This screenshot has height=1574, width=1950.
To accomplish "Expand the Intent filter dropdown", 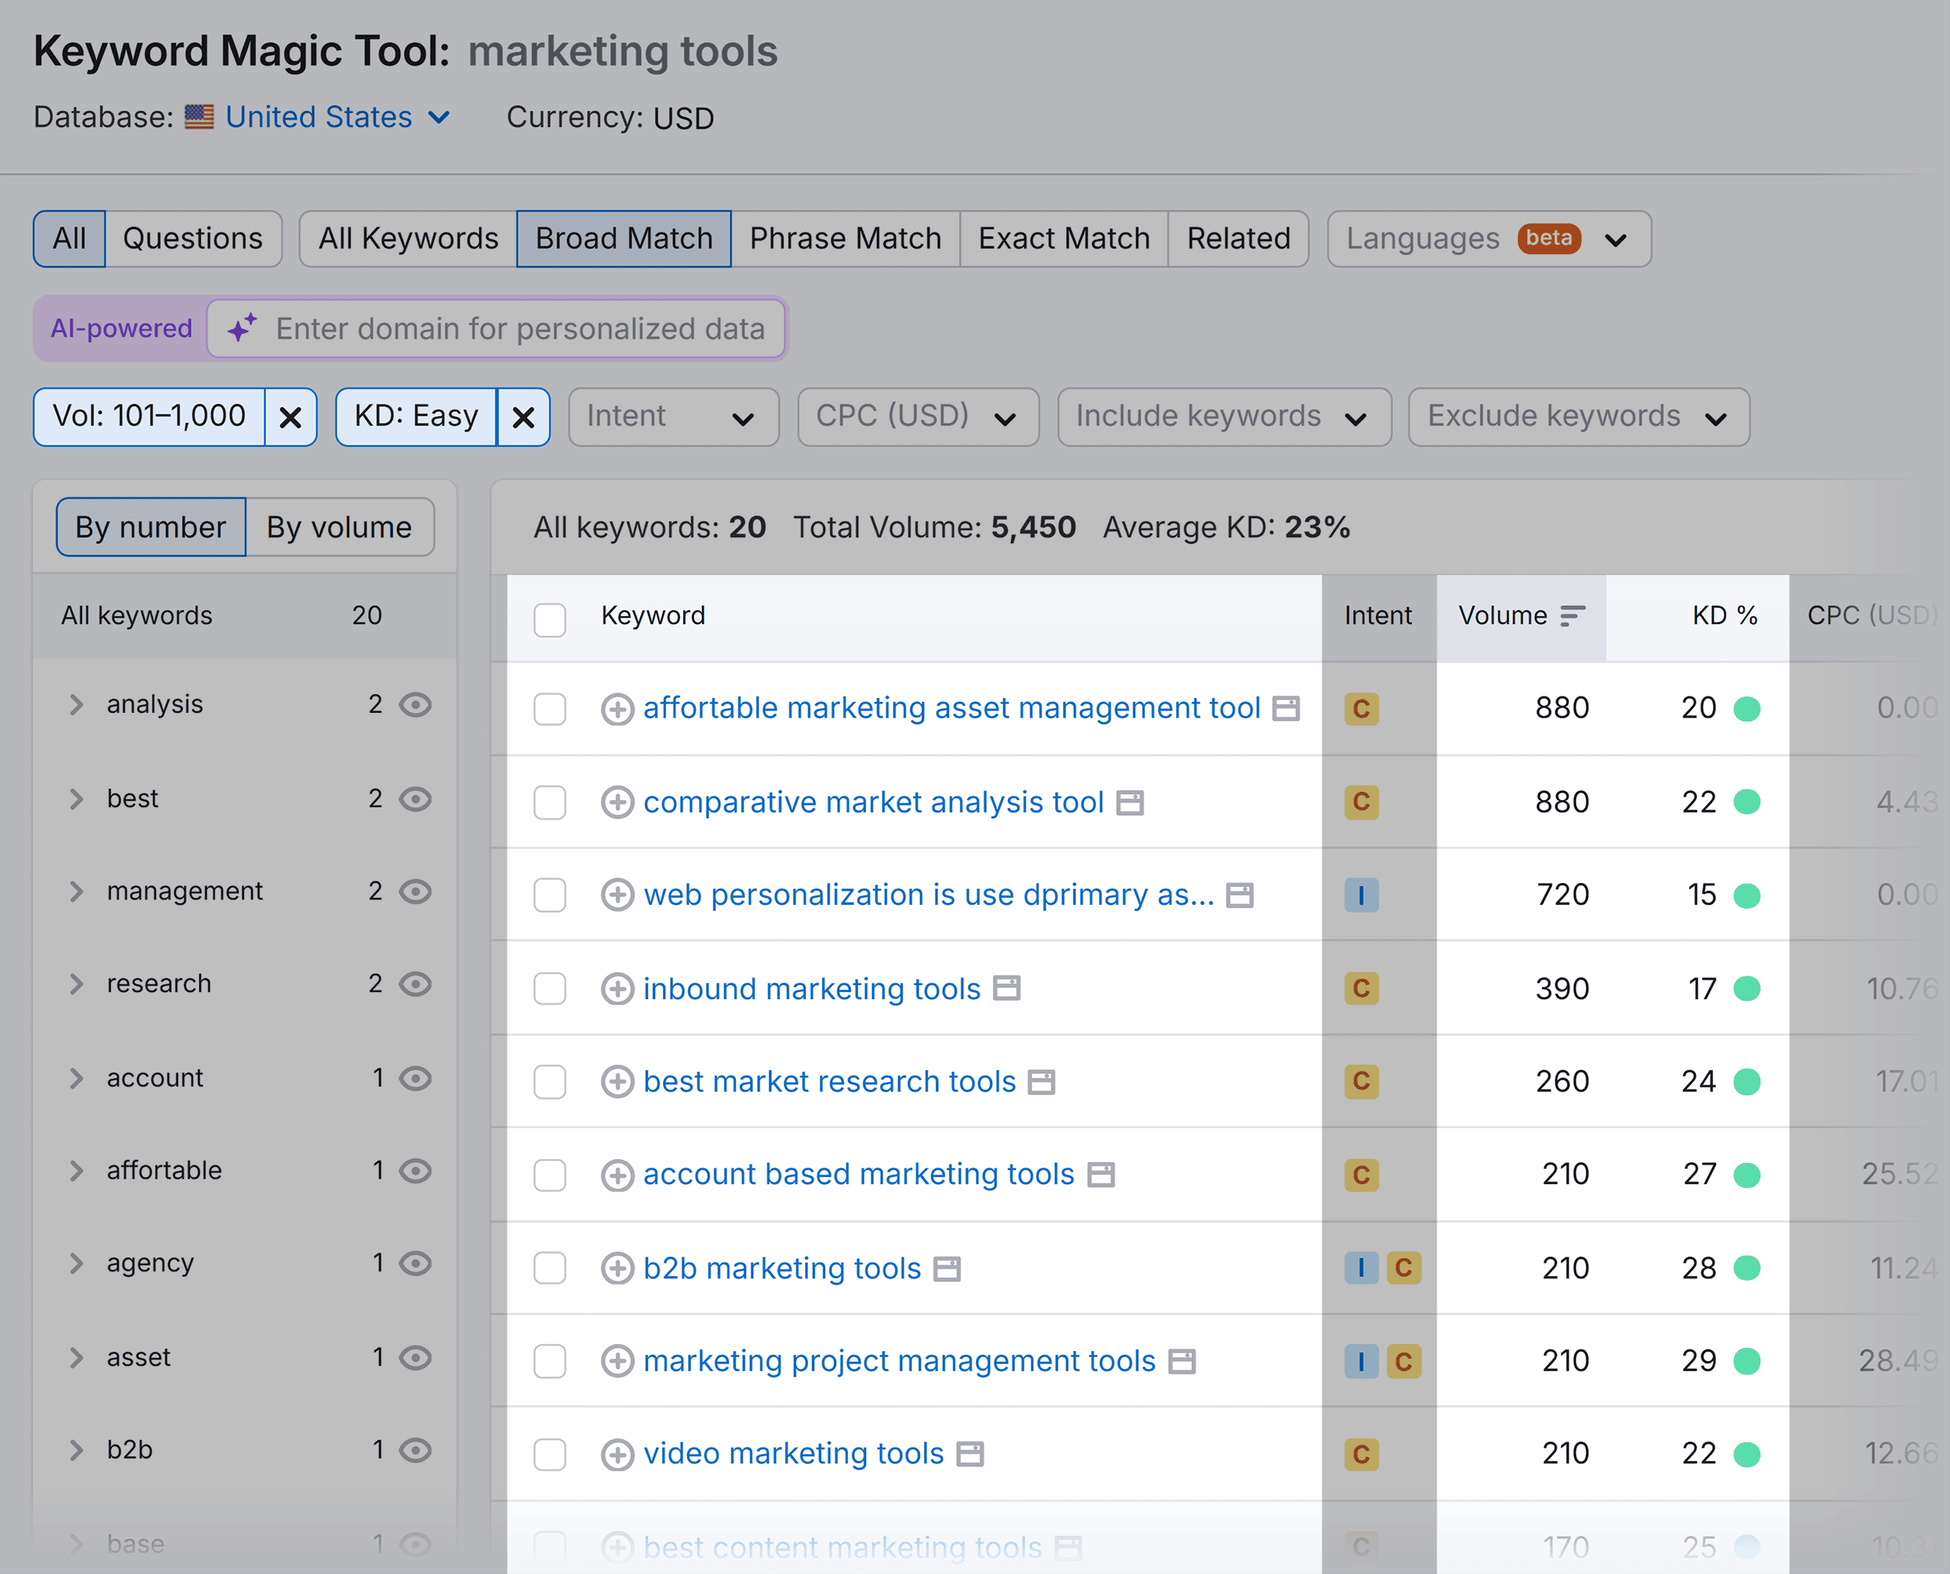I will point(672,417).
